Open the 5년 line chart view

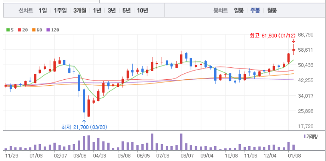coord(126,10)
